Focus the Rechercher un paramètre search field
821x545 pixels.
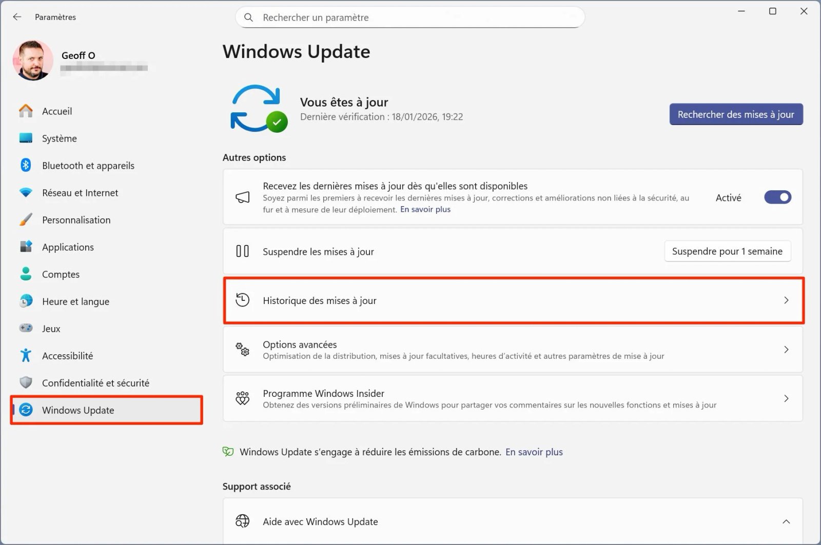[411, 17]
